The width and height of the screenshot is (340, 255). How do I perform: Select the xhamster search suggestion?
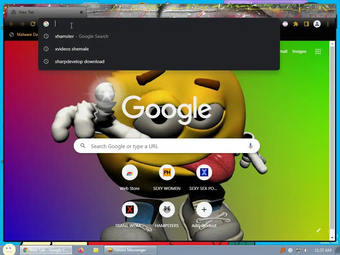click(159, 36)
